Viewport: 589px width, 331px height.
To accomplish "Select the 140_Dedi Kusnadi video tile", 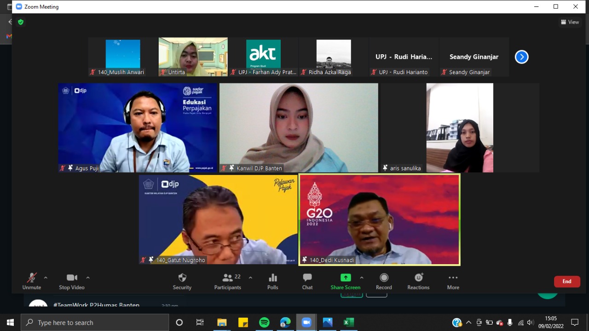I will click(x=379, y=219).
